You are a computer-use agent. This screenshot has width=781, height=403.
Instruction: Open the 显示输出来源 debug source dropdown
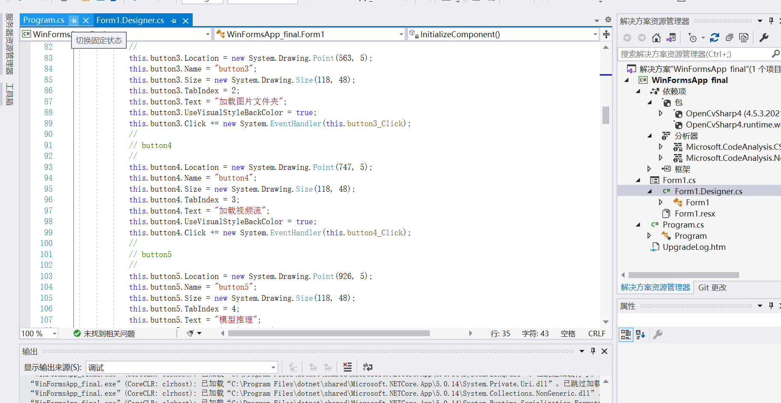click(x=273, y=367)
